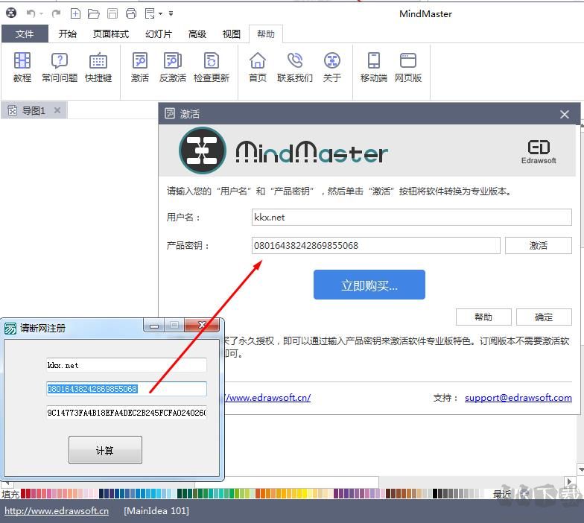Click the horizontal scrollbar right arrow
The image size is (584, 523).
tap(569, 481)
